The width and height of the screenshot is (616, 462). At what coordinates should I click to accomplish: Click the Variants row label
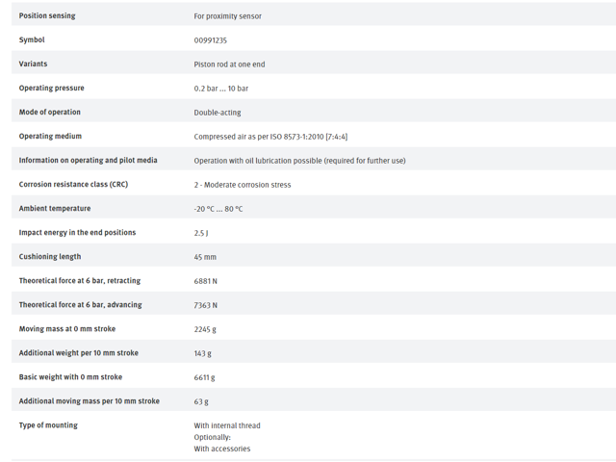pyautogui.click(x=33, y=64)
